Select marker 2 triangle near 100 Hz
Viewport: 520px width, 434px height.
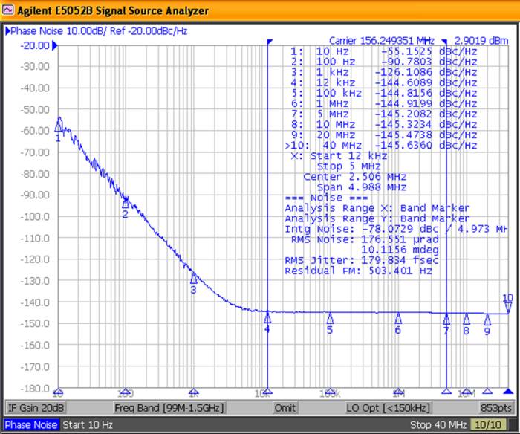click(x=126, y=203)
